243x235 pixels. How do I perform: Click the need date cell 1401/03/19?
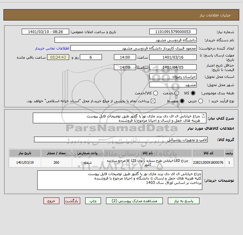point(25,162)
